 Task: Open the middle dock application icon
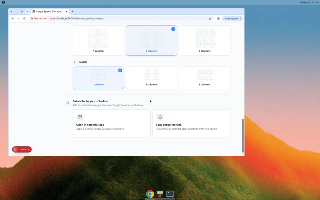click(160, 194)
